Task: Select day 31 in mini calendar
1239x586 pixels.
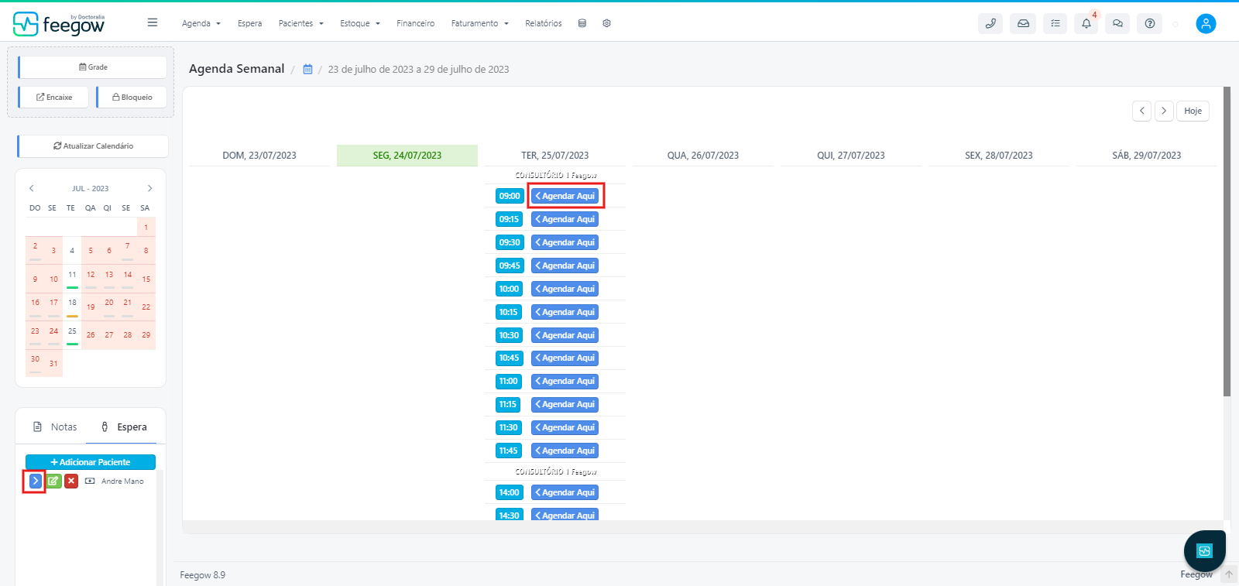Action: [53, 363]
